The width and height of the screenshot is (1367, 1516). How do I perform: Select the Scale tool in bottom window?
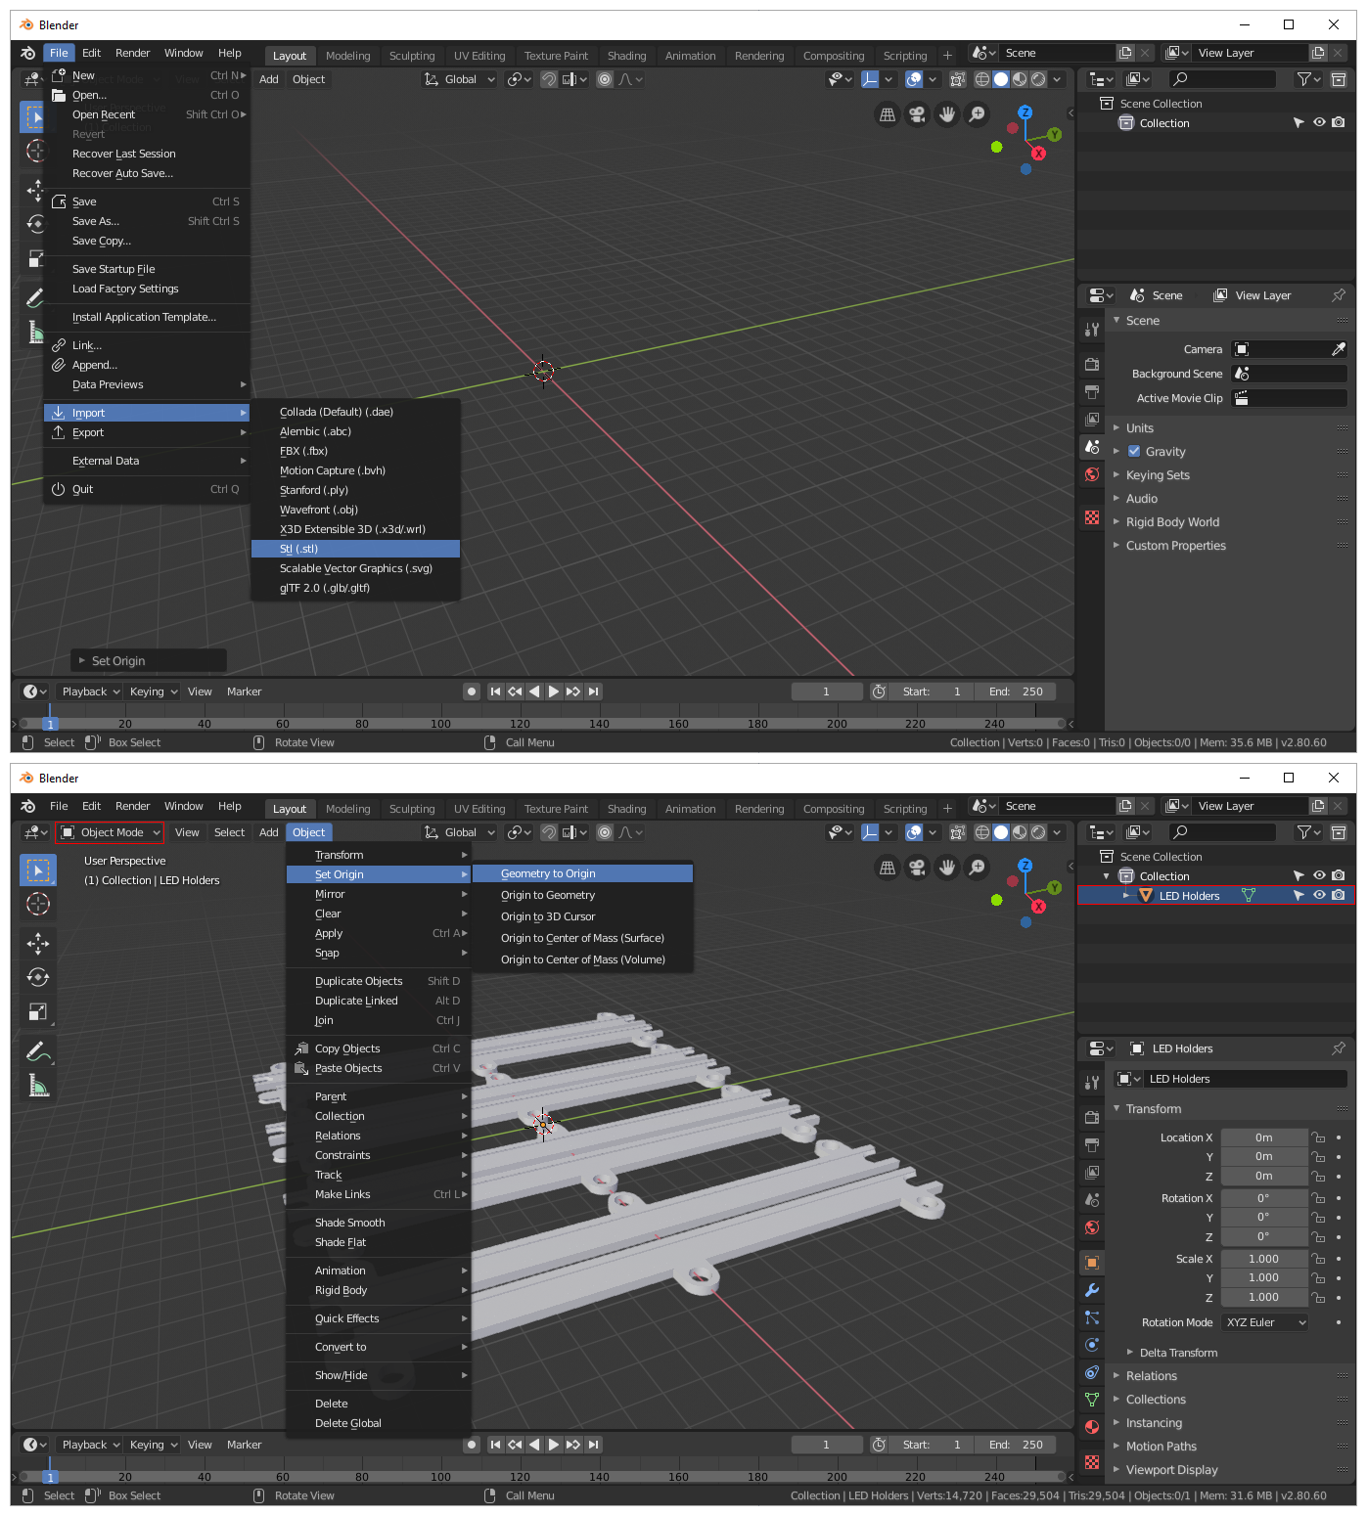click(37, 1012)
